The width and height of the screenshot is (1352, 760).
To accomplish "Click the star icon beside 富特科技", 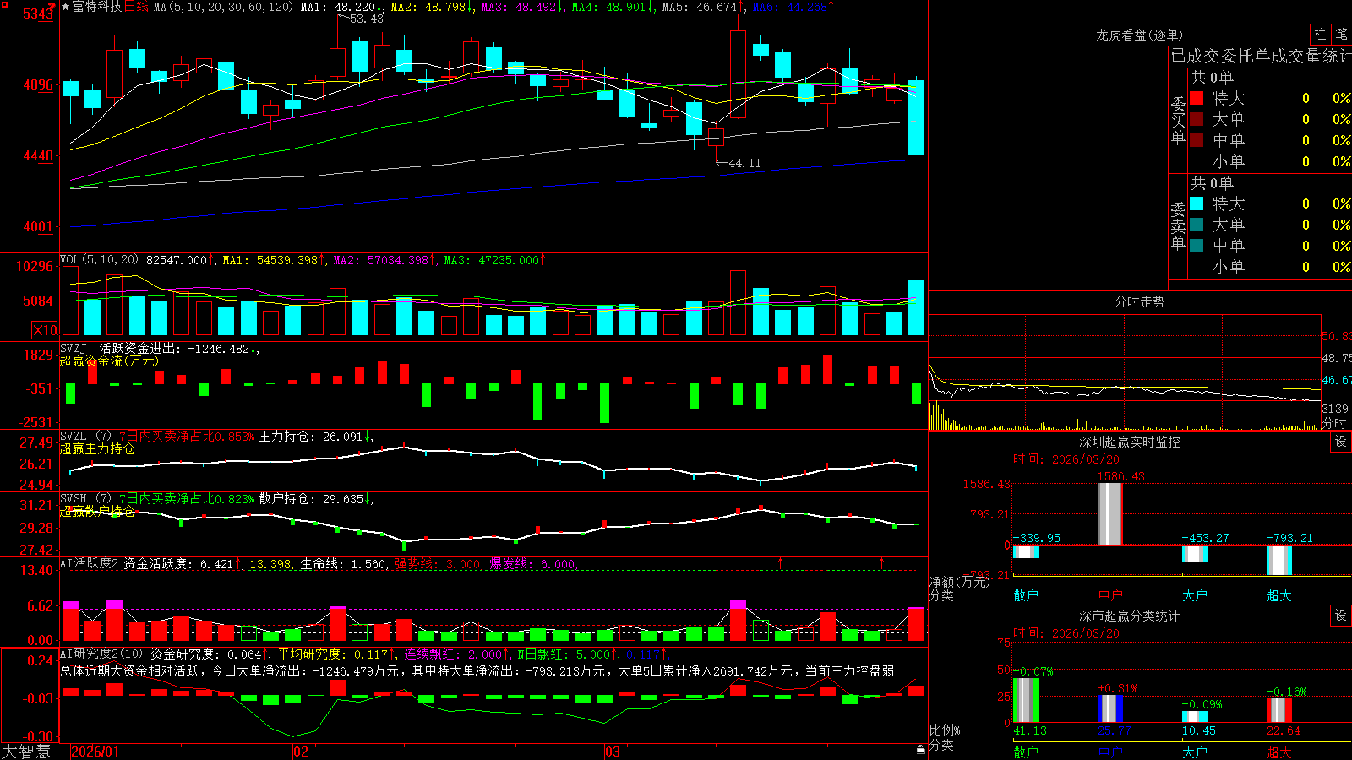I will [x=65, y=7].
